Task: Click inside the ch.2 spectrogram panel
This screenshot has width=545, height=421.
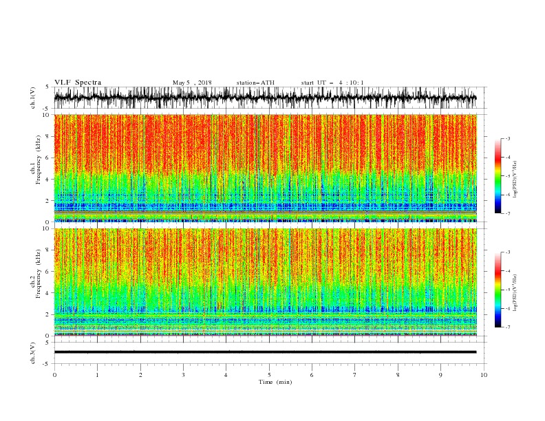Action: pos(265,282)
